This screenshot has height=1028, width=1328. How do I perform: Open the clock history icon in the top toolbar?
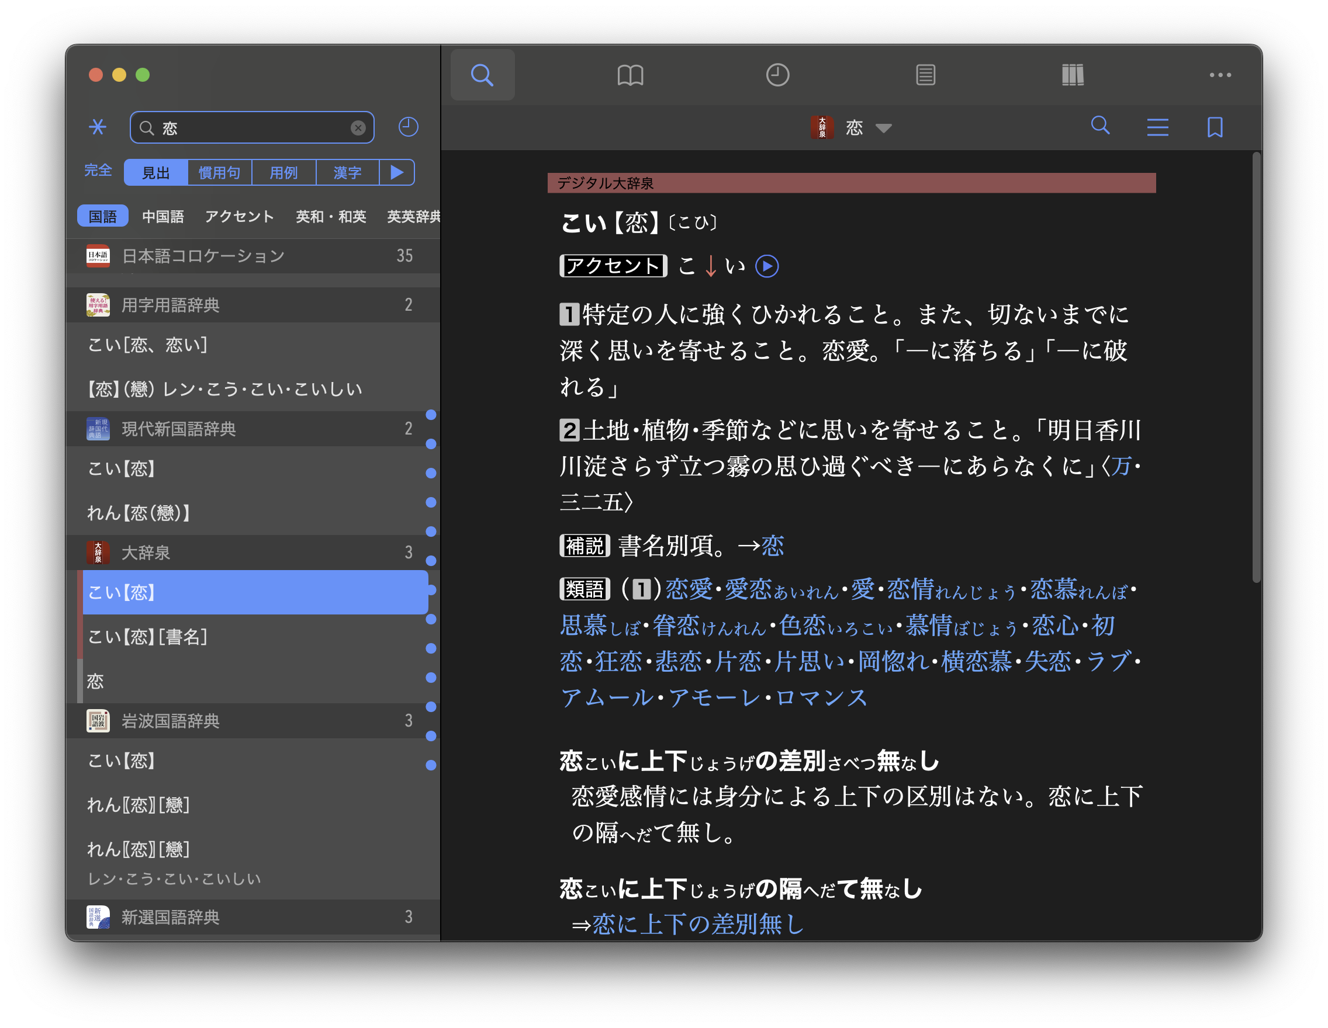777,75
